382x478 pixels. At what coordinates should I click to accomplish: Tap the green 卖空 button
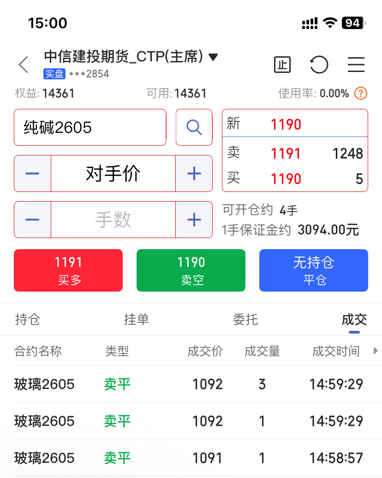pos(191,270)
